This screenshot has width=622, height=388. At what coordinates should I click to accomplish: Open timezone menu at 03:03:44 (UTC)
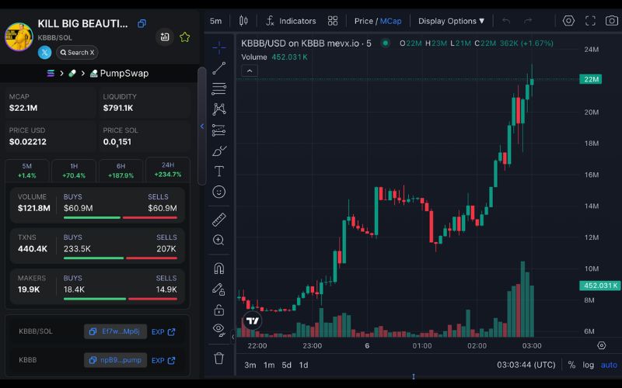click(x=526, y=365)
